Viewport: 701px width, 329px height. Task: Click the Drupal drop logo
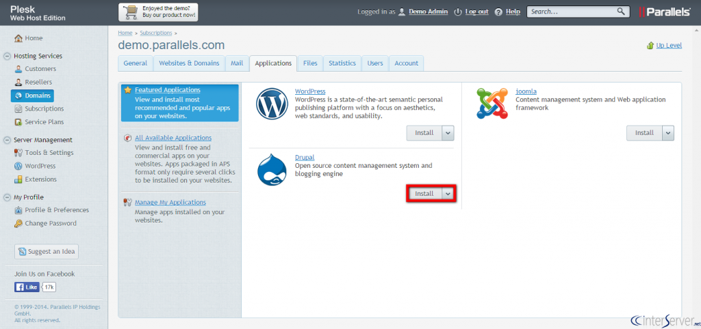coord(272,170)
